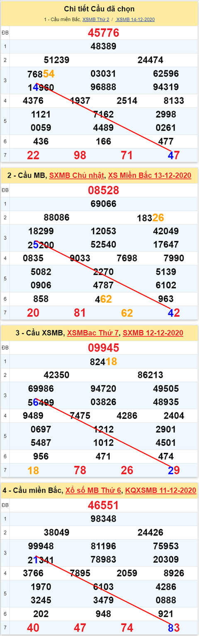Click the number 88086
The image size is (199, 636).
pyautogui.click(x=56, y=217)
